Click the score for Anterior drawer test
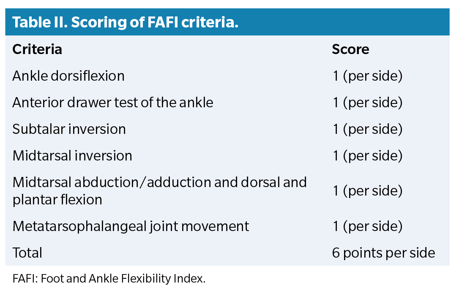The width and height of the screenshot is (470, 299). click(367, 102)
